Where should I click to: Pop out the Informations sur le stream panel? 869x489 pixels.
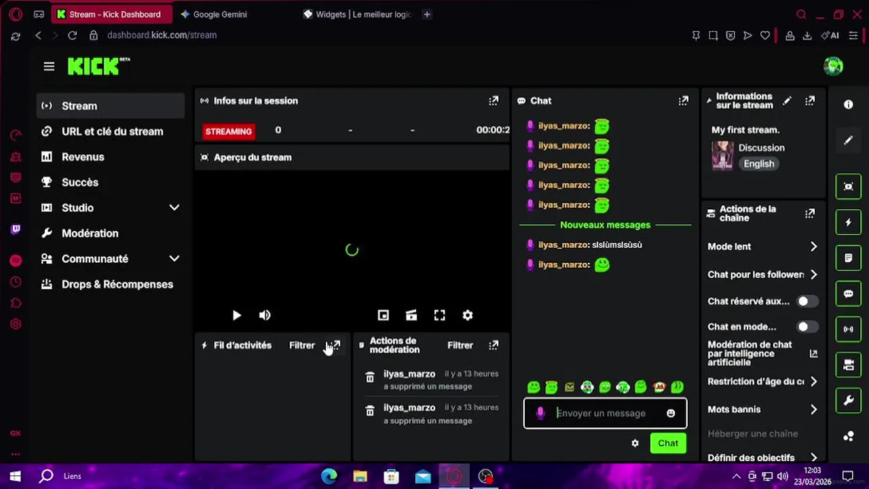810,101
